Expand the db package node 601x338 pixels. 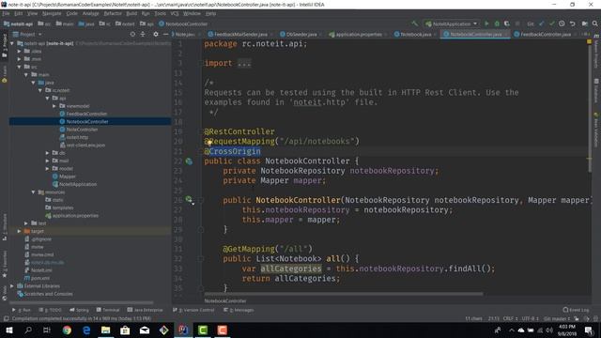point(48,152)
